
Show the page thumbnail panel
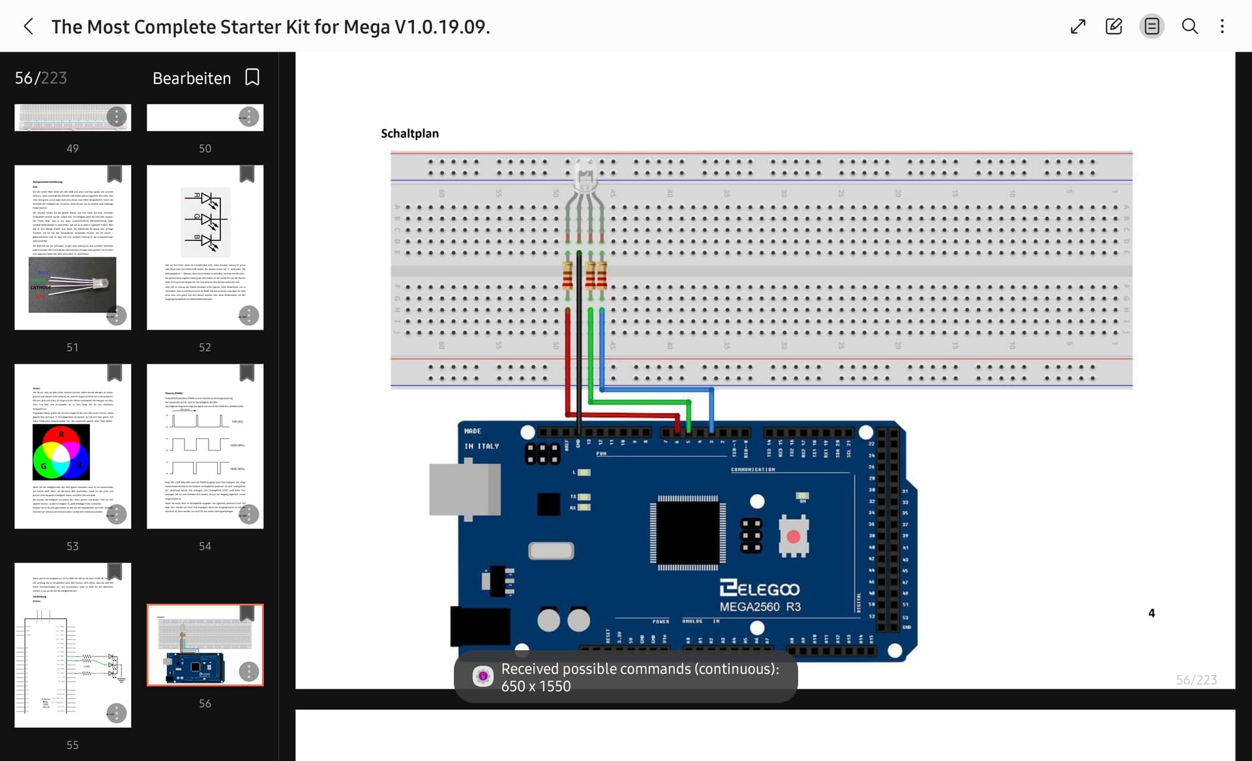point(1152,26)
